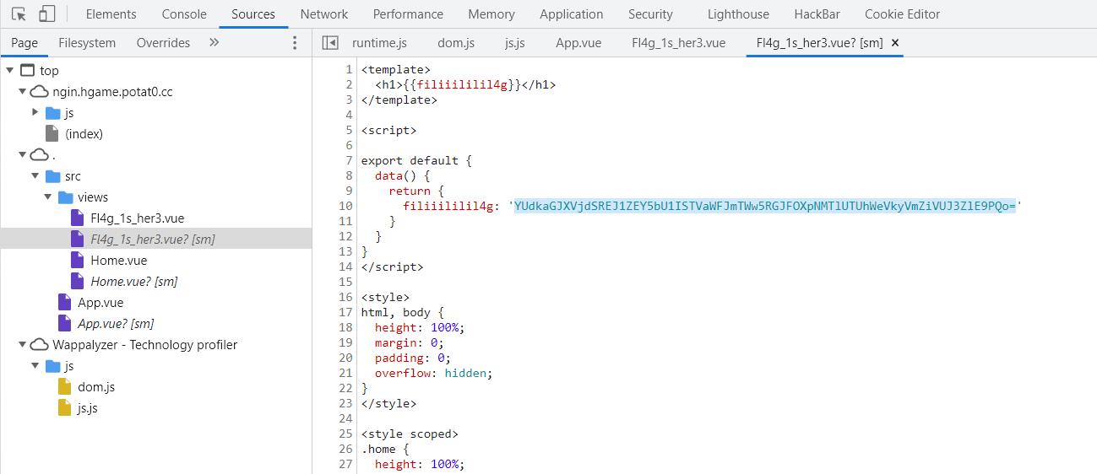Open App.vue? [sm] in the tree
The width and height of the screenshot is (1097, 474).
click(116, 324)
